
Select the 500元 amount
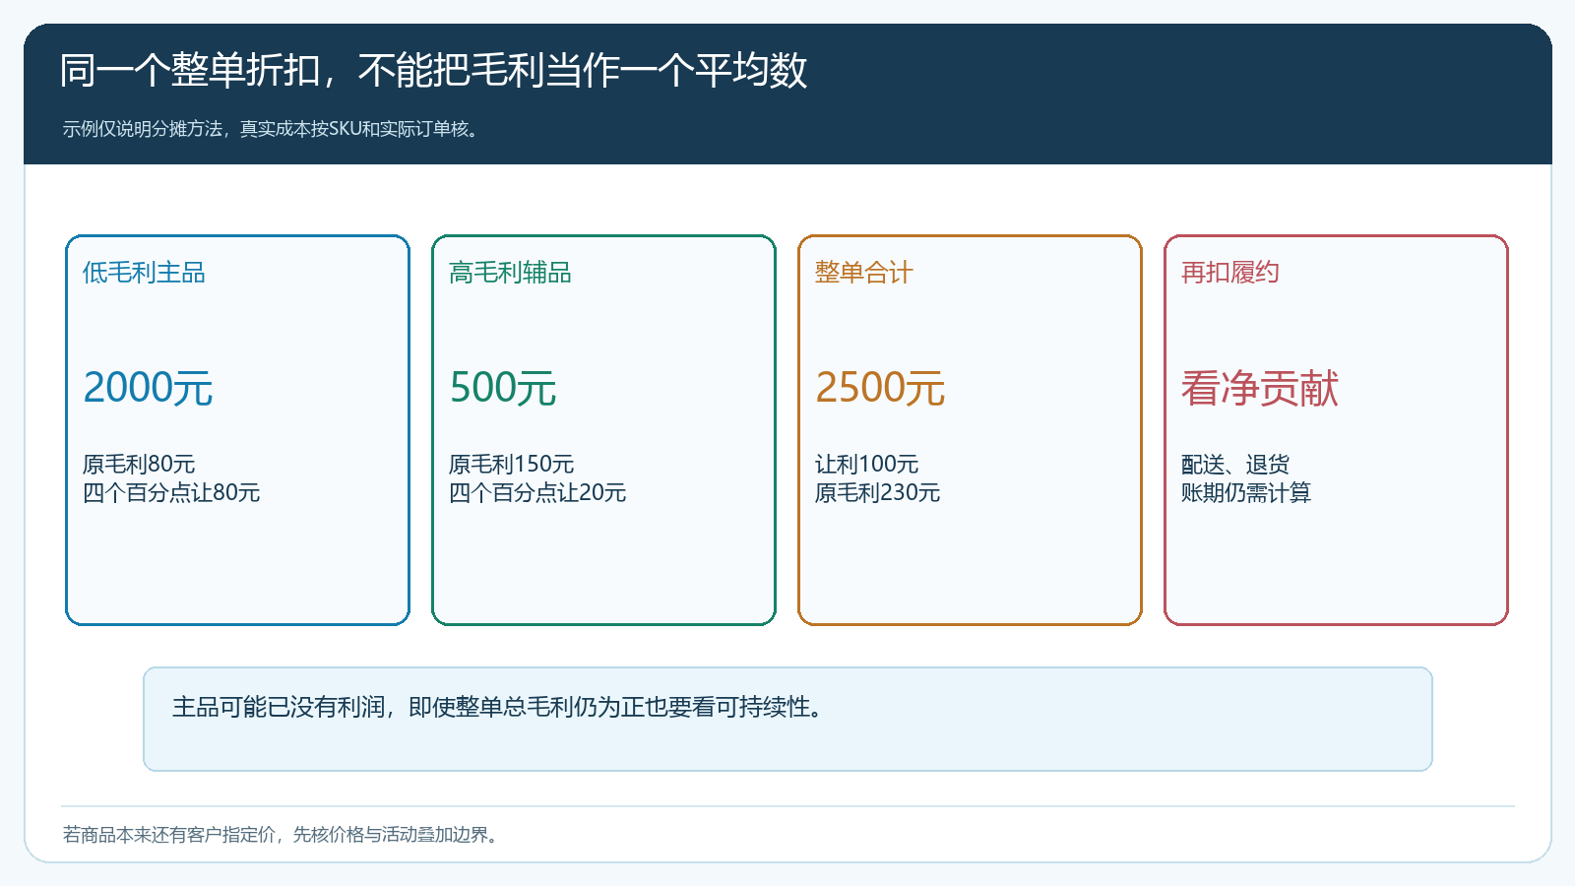(503, 388)
